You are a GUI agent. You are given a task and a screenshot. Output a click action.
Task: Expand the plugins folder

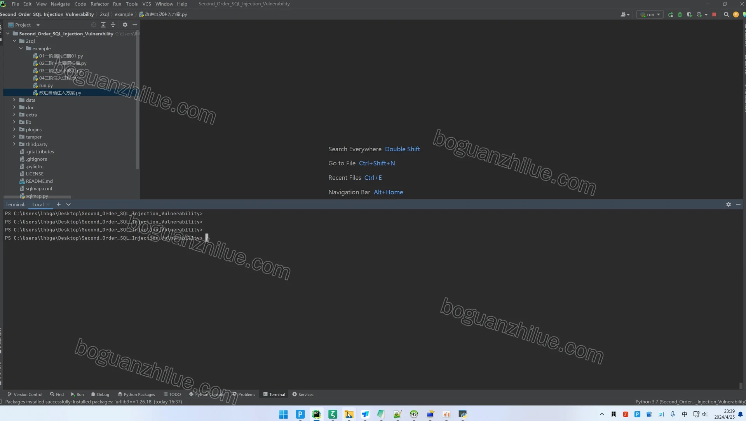coord(14,130)
